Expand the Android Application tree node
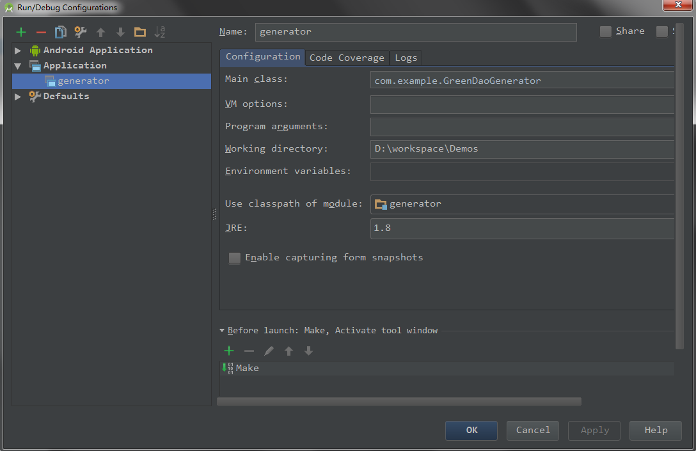This screenshot has width=696, height=451. 18,51
